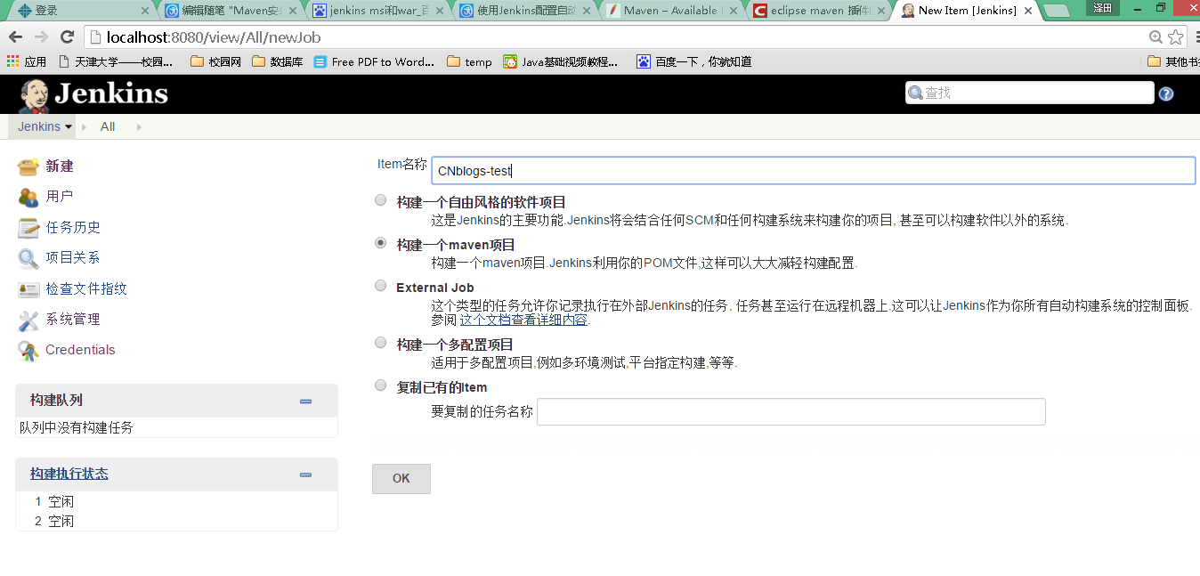1200x576 pixels.
Task: Click the 系统管理 tools icon
Action: [28, 320]
